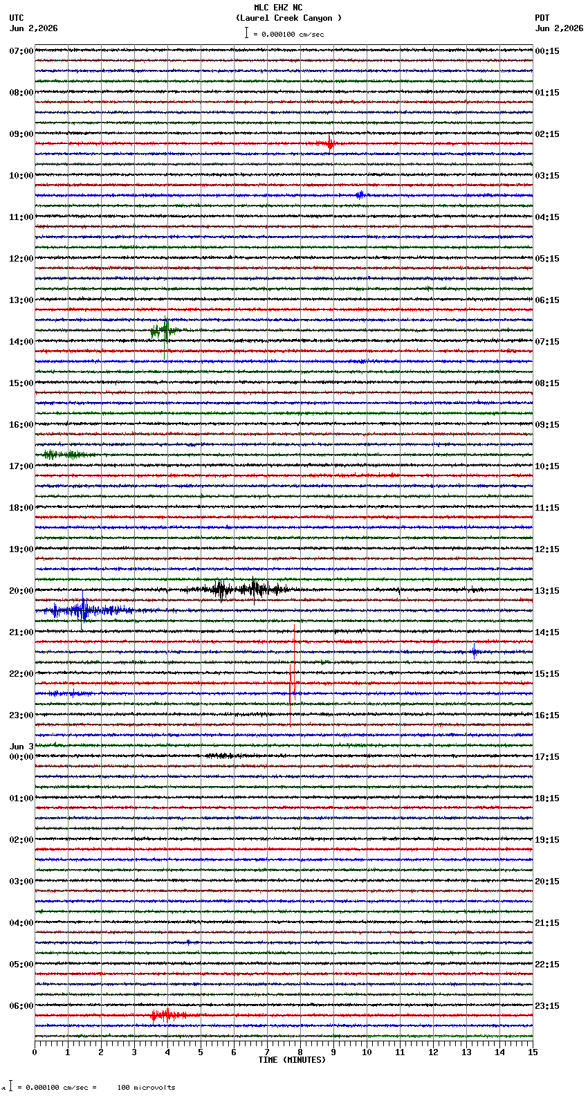
Task: Click the 13:15 PDT time label
Action: 547,591
